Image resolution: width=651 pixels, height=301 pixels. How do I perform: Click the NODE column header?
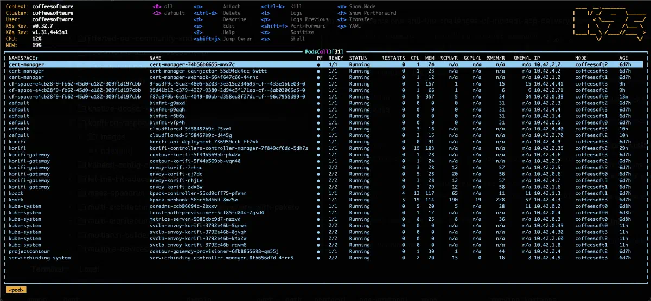point(580,57)
